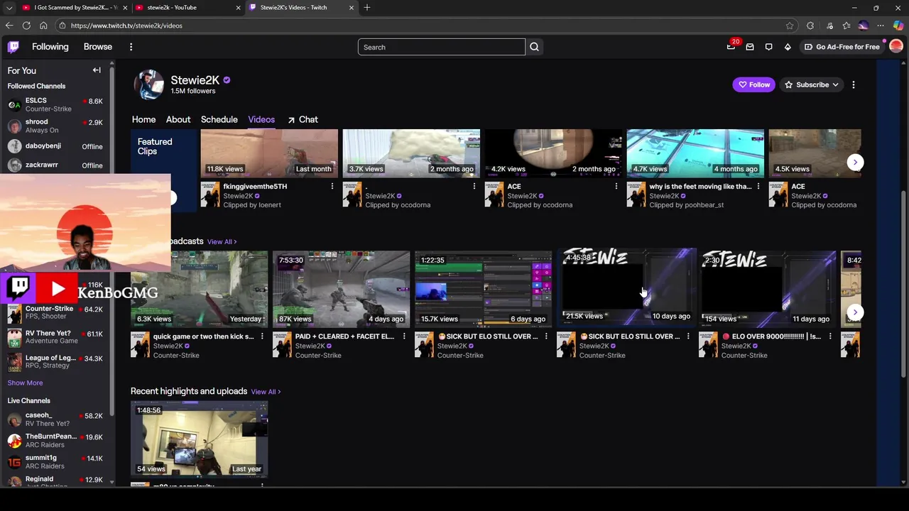Open Stewie2K channel avatar picture
Screen dimensions: 909x511
[x=149, y=84]
